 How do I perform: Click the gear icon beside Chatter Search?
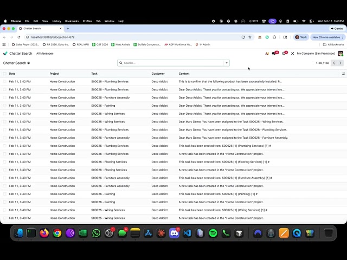[29, 63]
